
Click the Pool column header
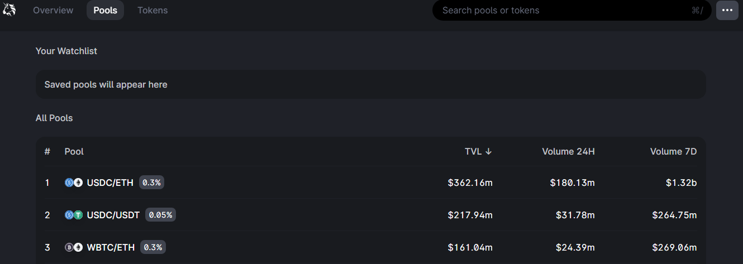[x=74, y=151]
